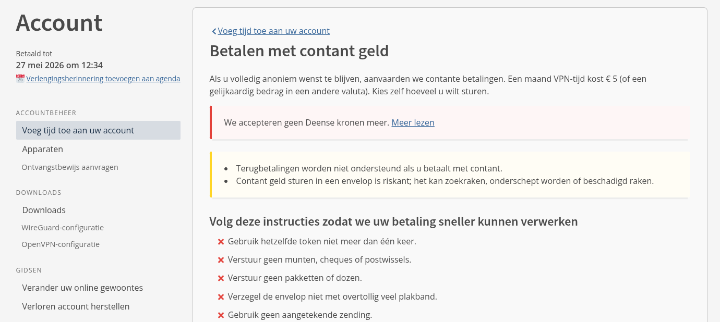Click the back chevron above the heading
720x322 pixels.
pos(214,31)
